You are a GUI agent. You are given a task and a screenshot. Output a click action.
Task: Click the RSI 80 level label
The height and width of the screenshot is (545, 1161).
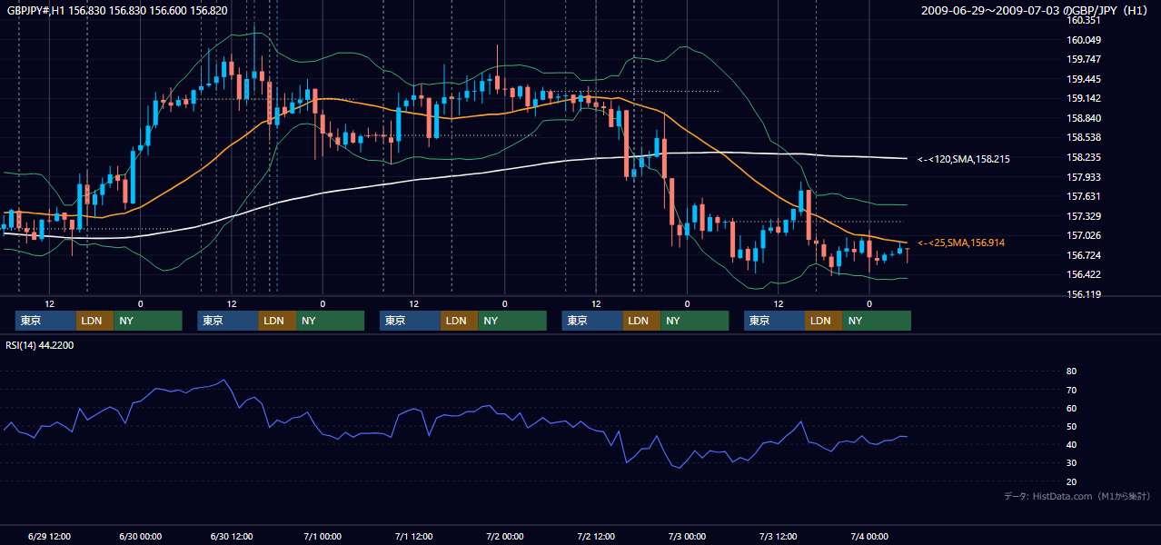(1071, 372)
